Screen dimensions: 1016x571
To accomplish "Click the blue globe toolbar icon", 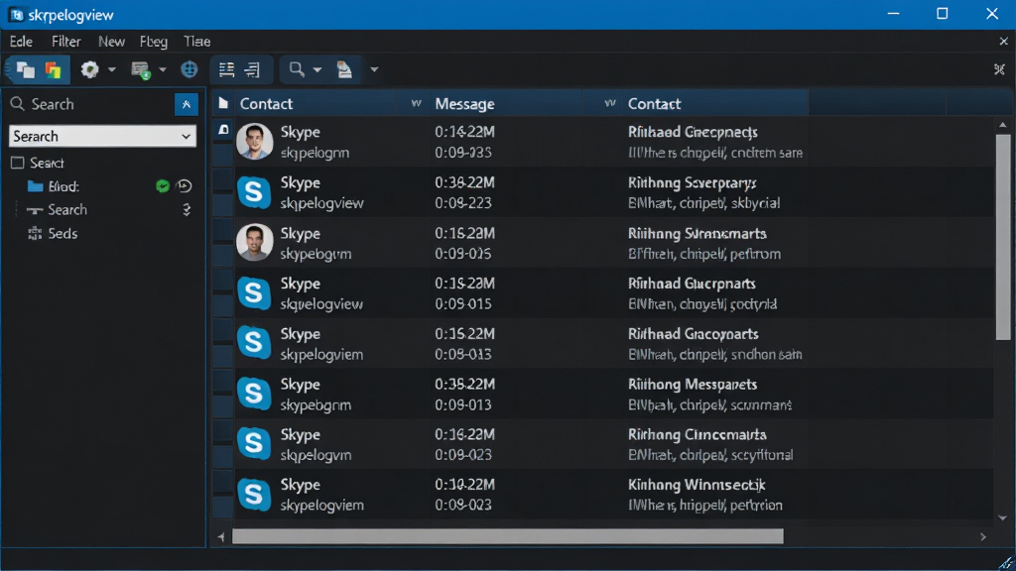I will [x=190, y=69].
